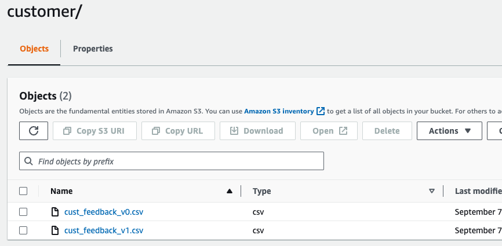Click the copy icon in Copy URL
The image size is (502, 246).
[x=155, y=131]
